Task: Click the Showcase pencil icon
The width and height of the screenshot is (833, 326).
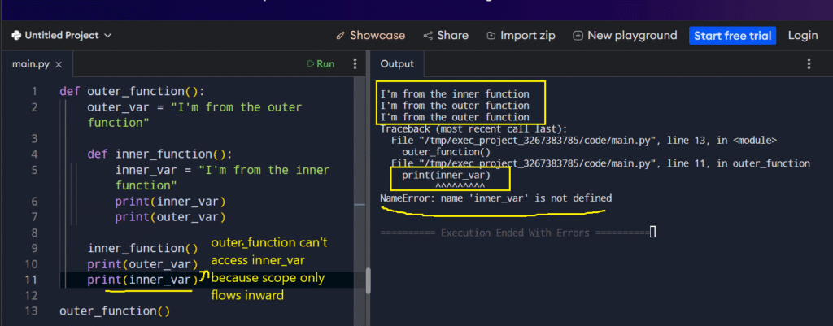Action: tap(340, 36)
